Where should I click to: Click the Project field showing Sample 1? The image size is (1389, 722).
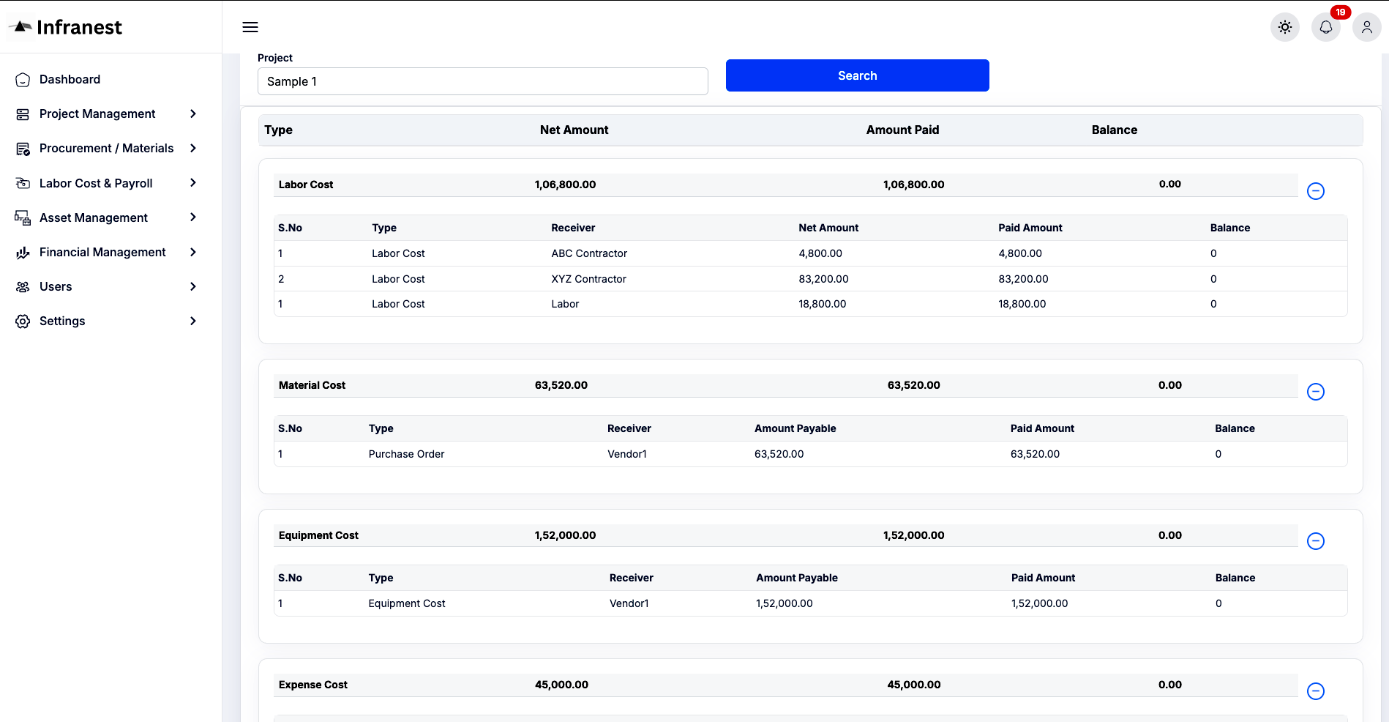[x=482, y=81]
